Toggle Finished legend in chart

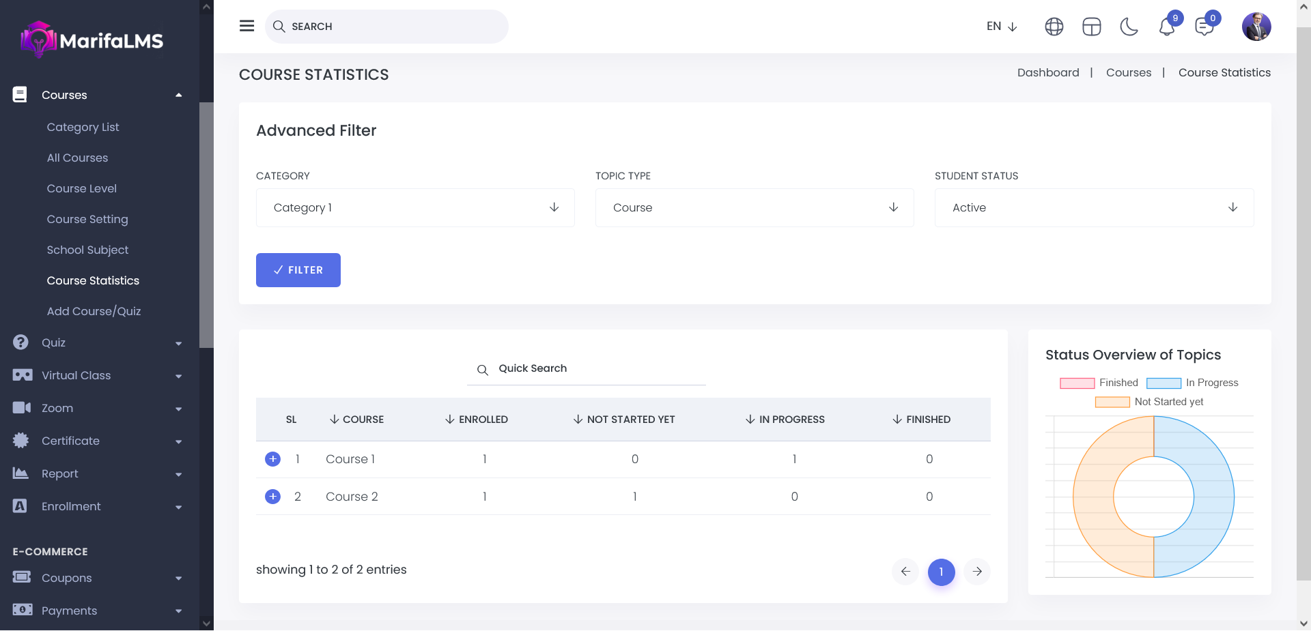click(x=1099, y=383)
